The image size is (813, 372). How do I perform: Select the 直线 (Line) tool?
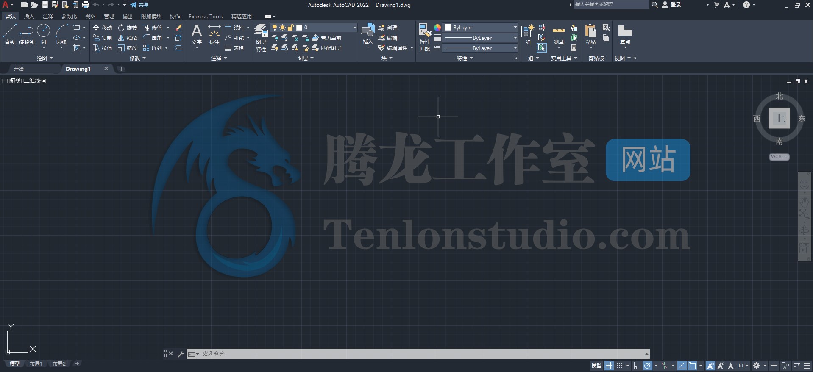pos(10,34)
